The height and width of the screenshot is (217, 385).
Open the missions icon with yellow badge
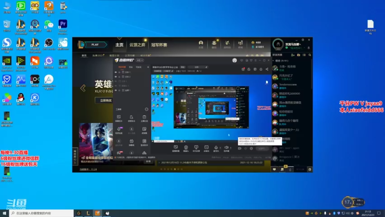[x=282, y=169]
